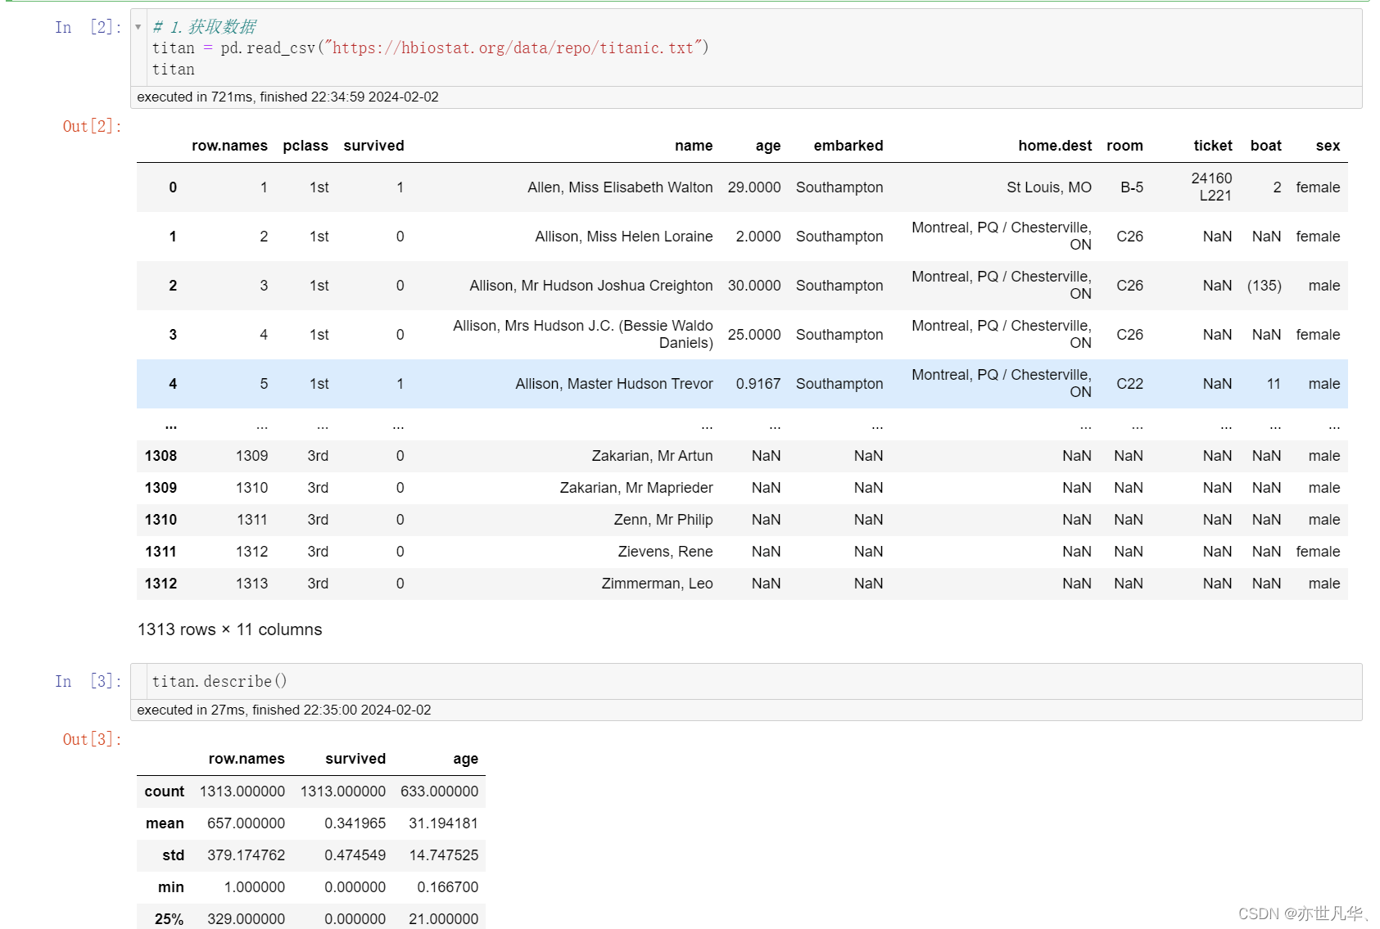This screenshot has width=1380, height=929.
Task: Click the titanic.txt URL string in code
Action: tap(514, 48)
